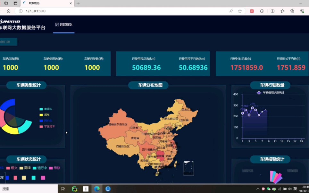Click the cyan pie slice in type chart
The image size is (309, 193).
[x=25, y=127]
